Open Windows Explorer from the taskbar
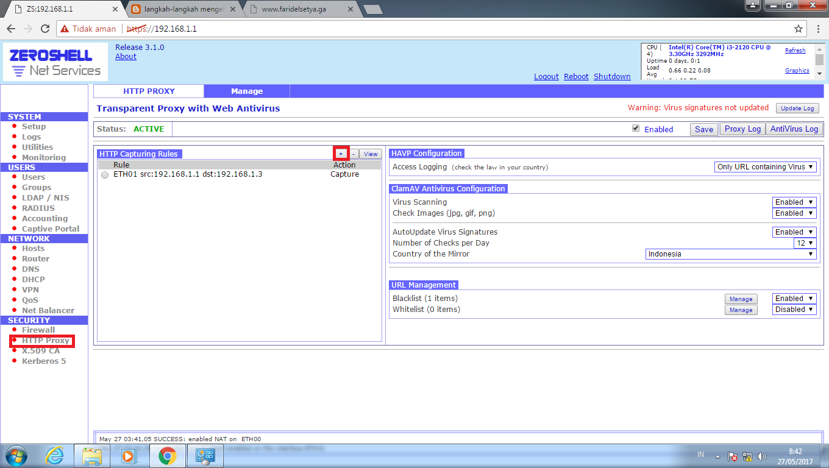 (x=91, y=455)
